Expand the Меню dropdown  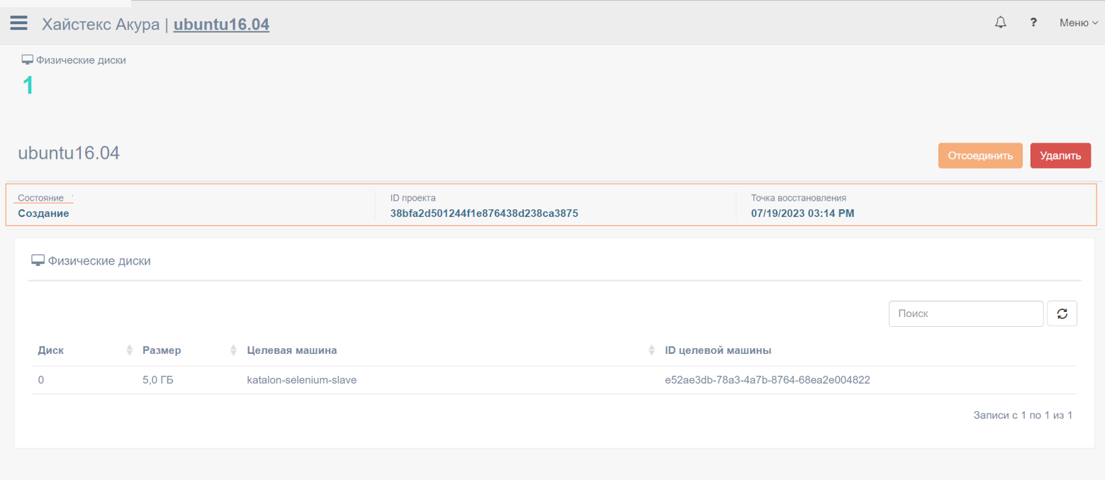click(1078, 23)
